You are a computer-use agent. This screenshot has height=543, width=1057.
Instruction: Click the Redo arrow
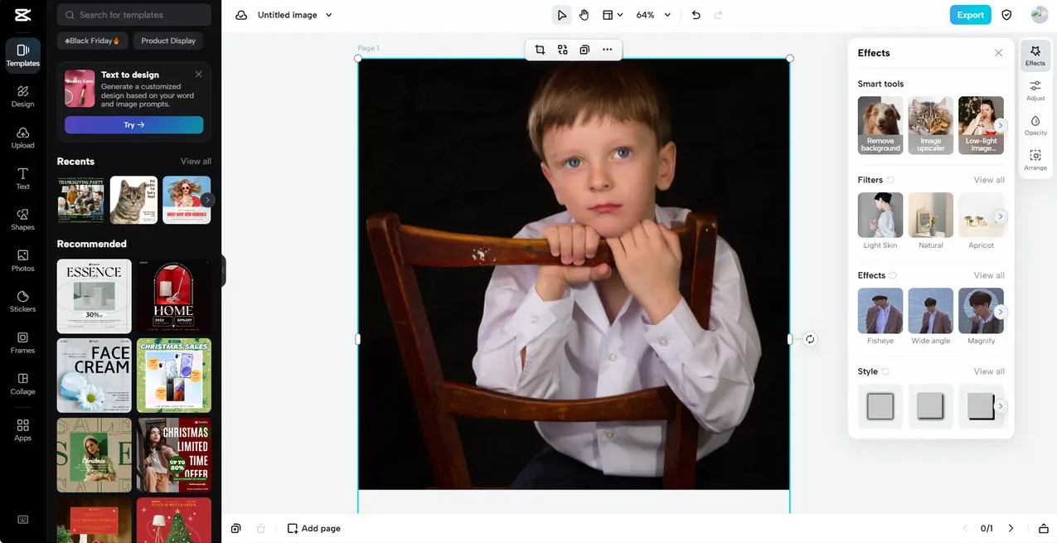click(718, 15)
